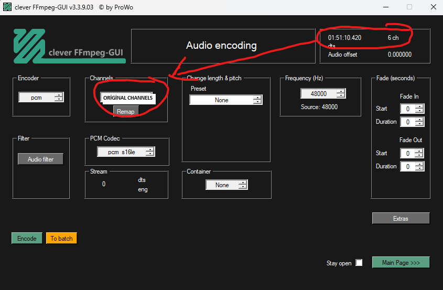Click the Encode button
The width and height of the screenshot is (443, 290).
[x=27, y=238]
